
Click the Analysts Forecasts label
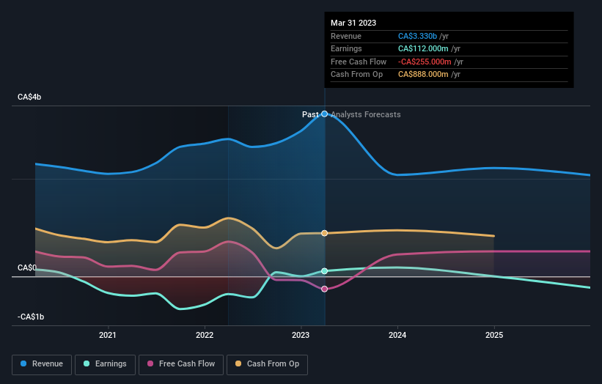tap(365, 114)
